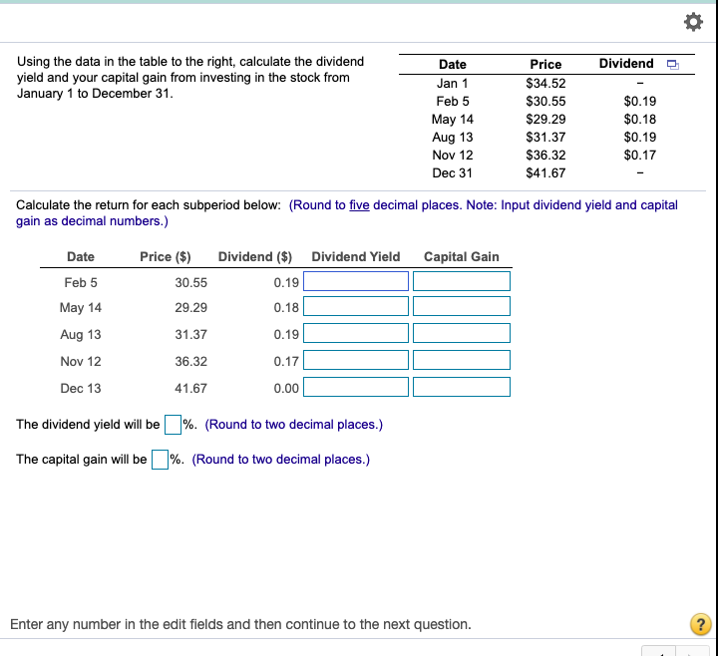
Task: Open the help question mark icon
Action: coord(701,624)
